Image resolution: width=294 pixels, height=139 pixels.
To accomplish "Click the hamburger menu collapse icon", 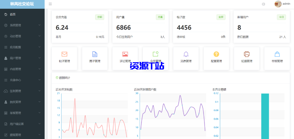I will click(x=50, y=4).
